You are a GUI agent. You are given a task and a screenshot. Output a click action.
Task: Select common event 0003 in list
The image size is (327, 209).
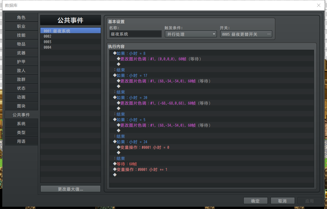(x=71, y=42)
